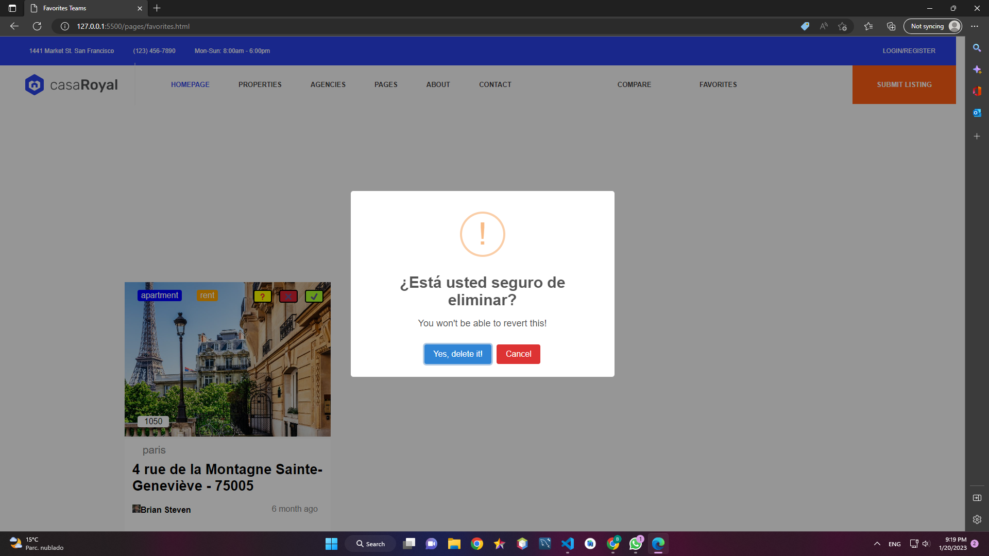
Task: Open the question mark badge on the Paris listing
Action: [263, 297]
